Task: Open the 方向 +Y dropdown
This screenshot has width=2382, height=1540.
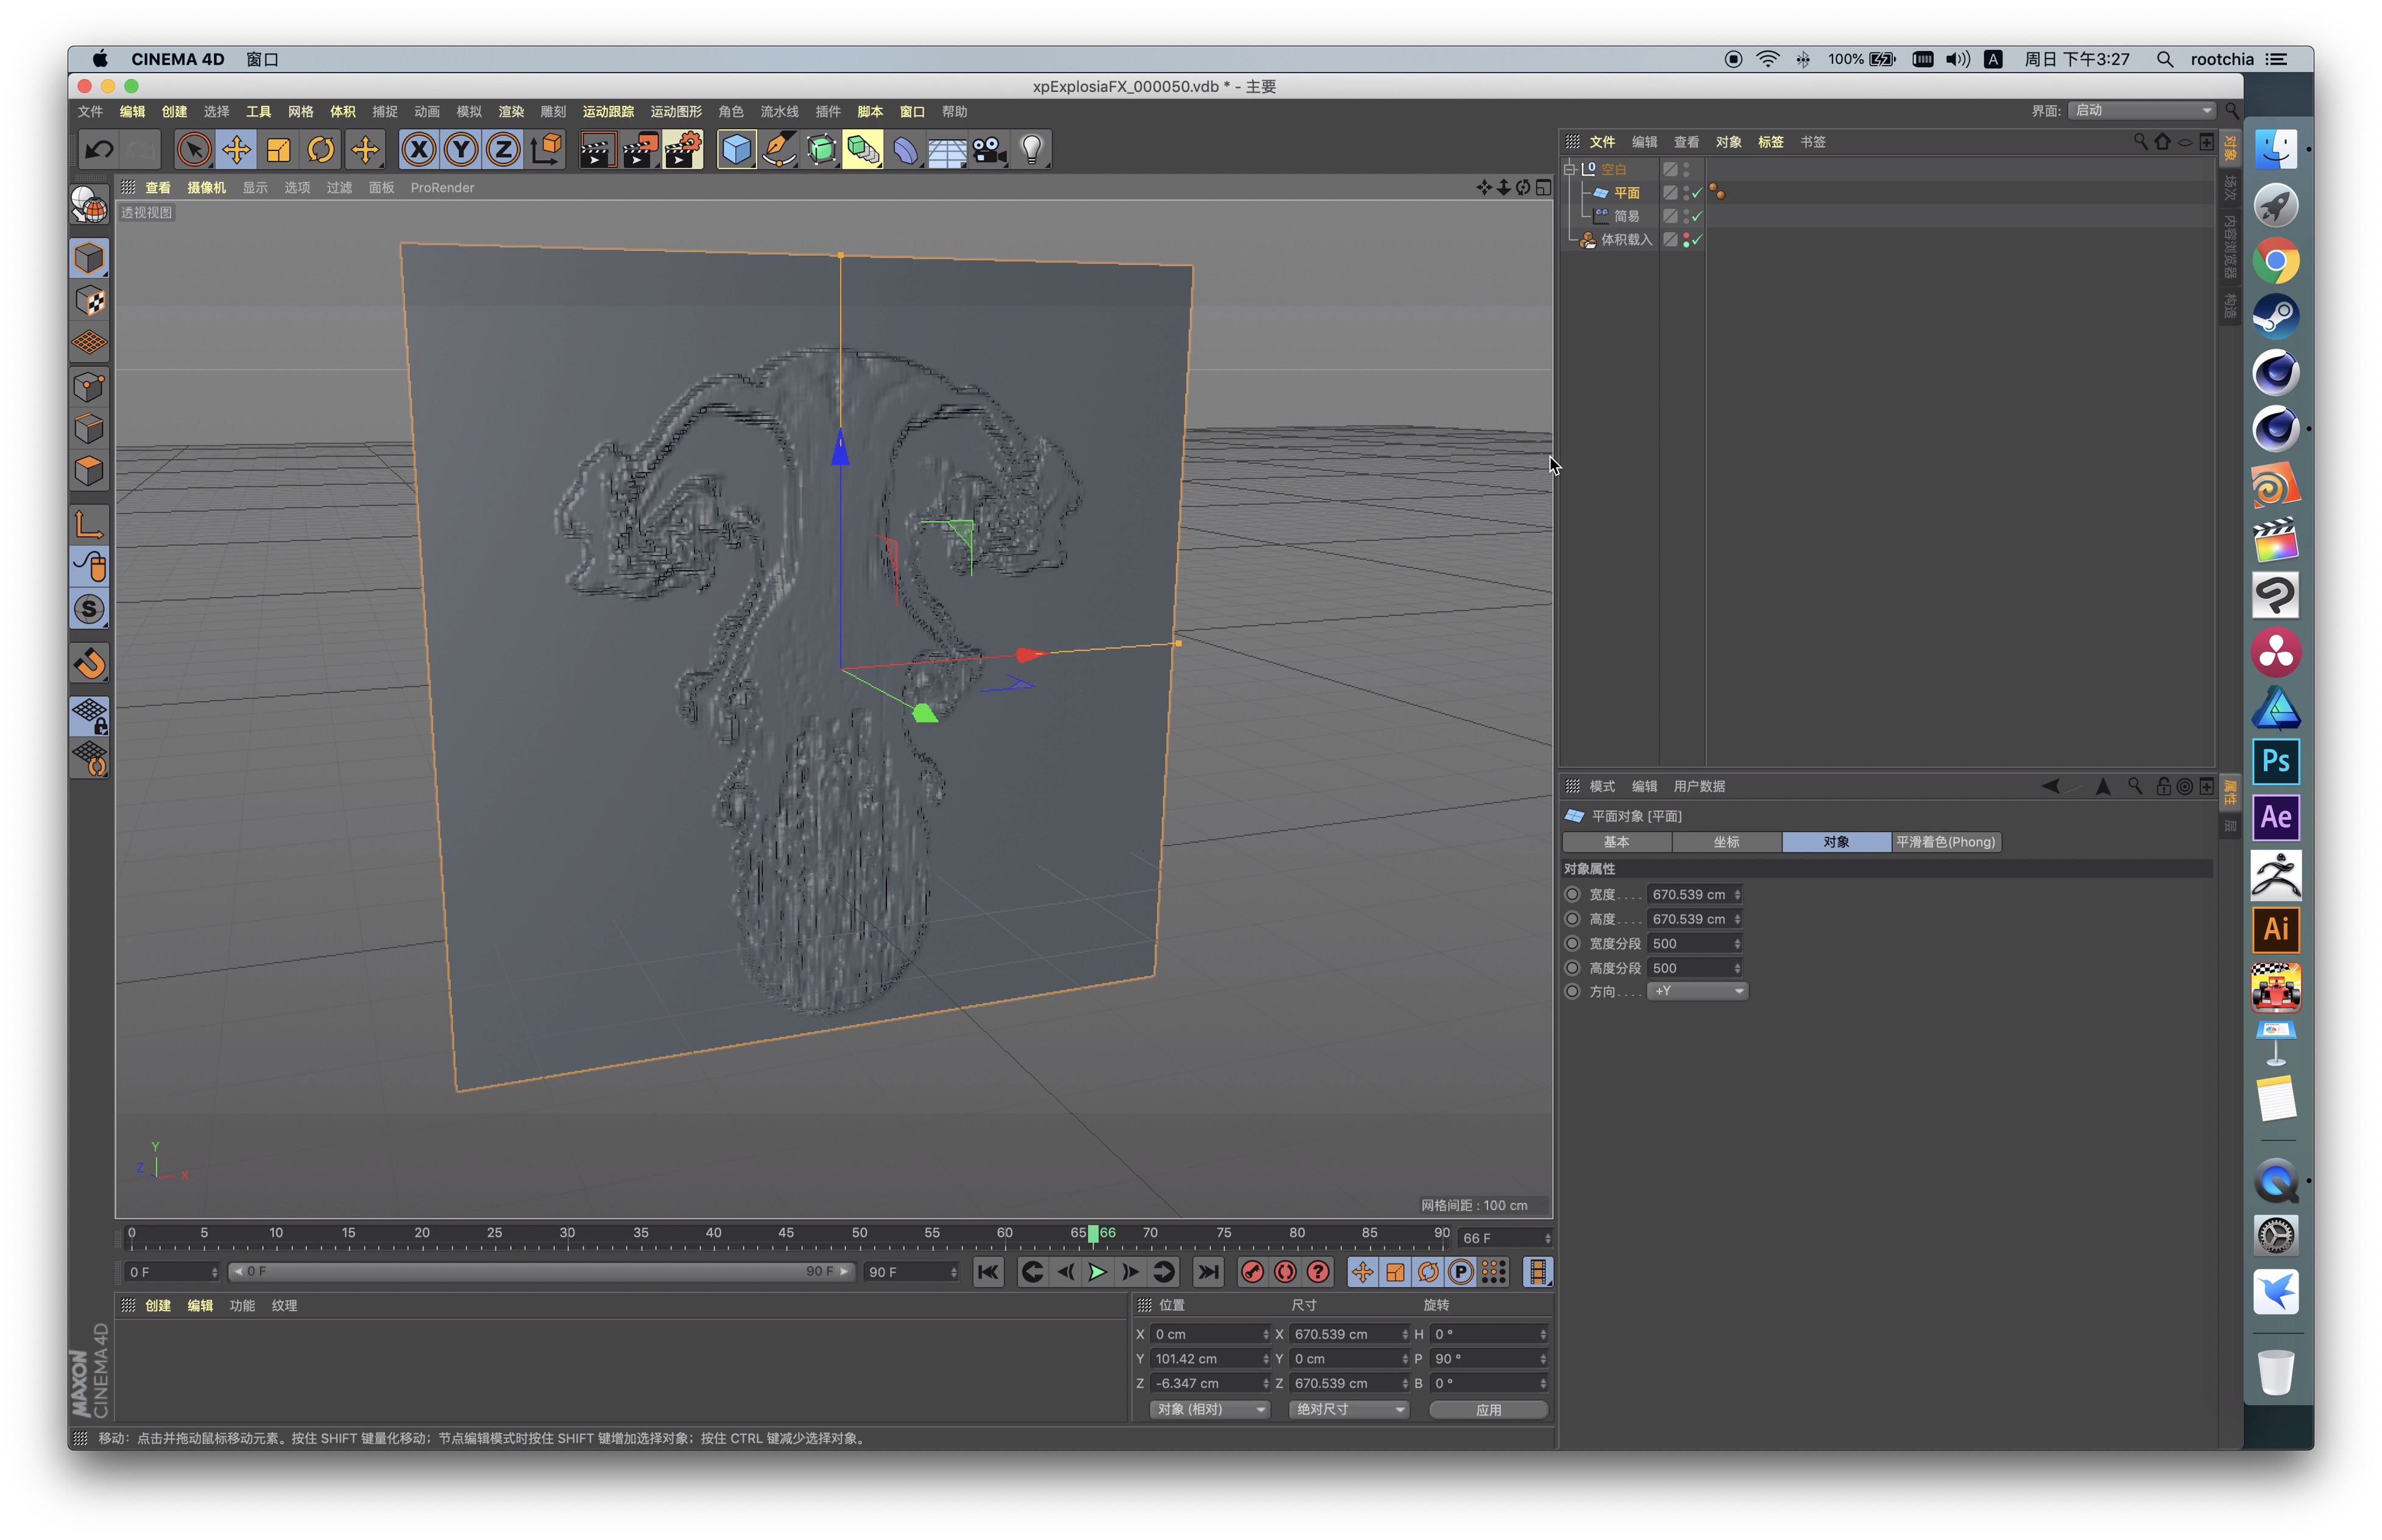Action: click(x=1697, y=991)
